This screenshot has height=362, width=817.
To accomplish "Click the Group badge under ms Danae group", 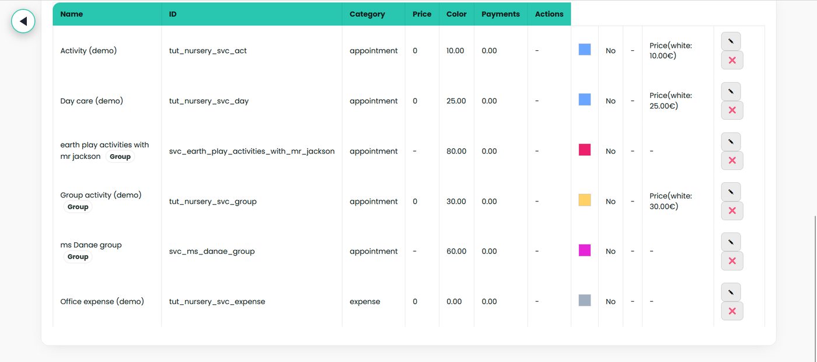I will pyautogui.click(x=78, y=257).
